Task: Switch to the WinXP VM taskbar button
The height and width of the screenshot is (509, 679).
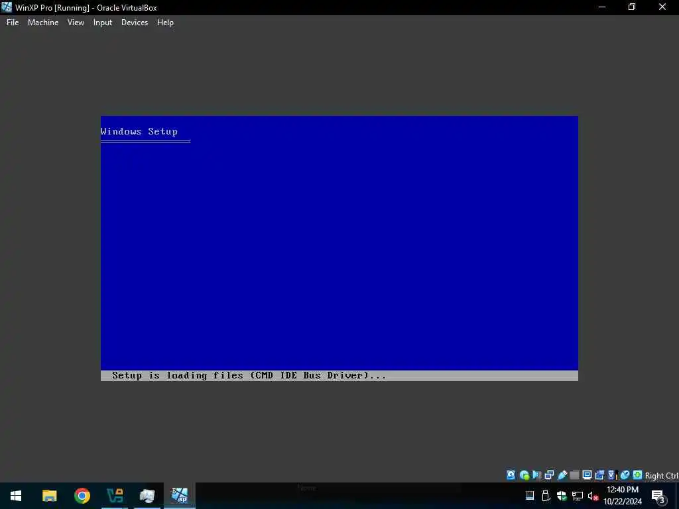Action: pos(179,496)
